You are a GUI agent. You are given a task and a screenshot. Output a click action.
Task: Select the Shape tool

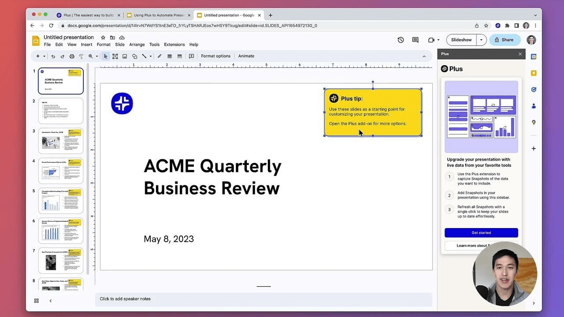(x=134, y=56)
